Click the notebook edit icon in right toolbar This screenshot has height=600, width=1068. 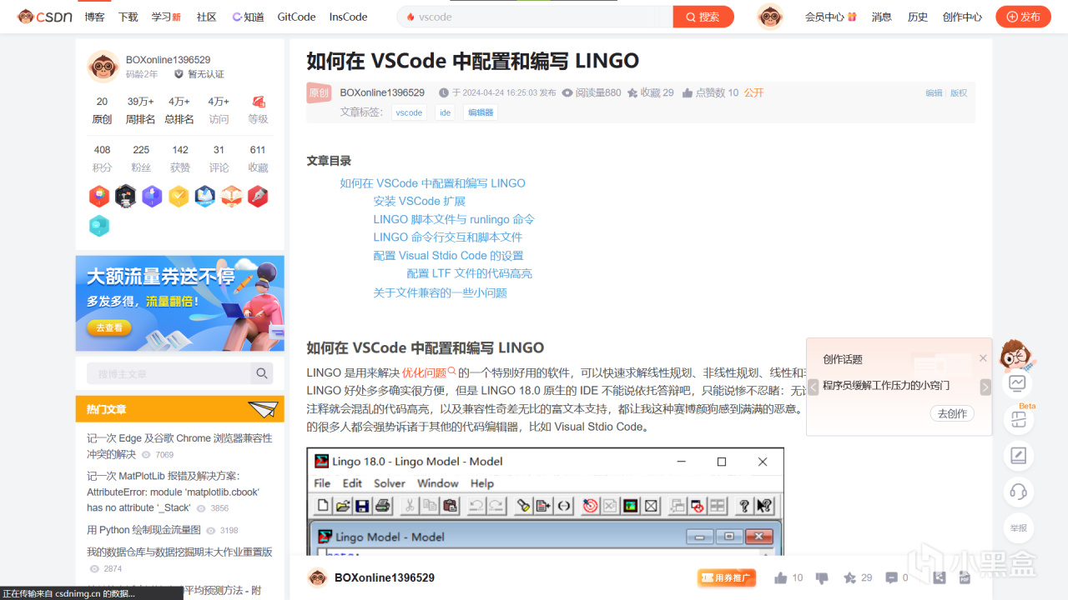pyautogui.click(x=1018, y=456)
